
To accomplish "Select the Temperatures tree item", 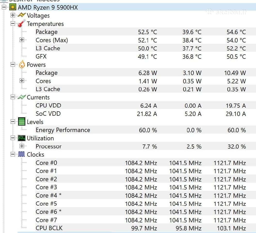I will (45, 24).
